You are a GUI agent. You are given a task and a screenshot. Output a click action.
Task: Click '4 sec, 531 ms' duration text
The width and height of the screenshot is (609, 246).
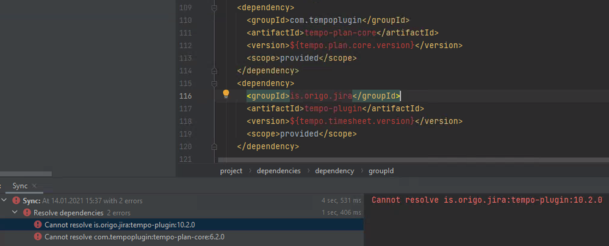click(341, 201)
